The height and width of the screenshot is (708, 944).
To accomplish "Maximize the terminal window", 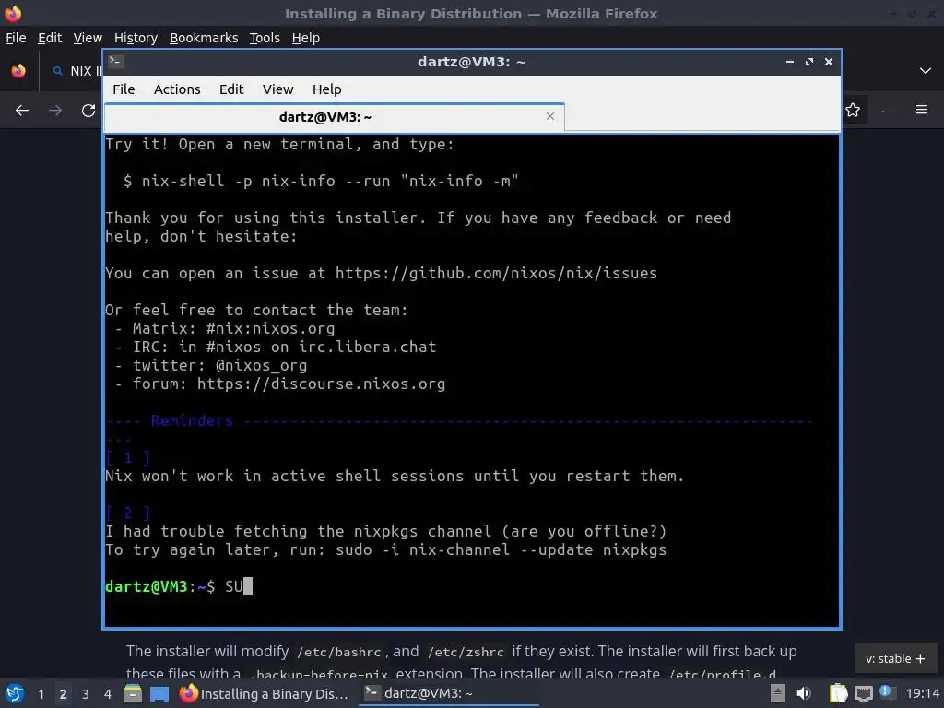I will [809, 62].
